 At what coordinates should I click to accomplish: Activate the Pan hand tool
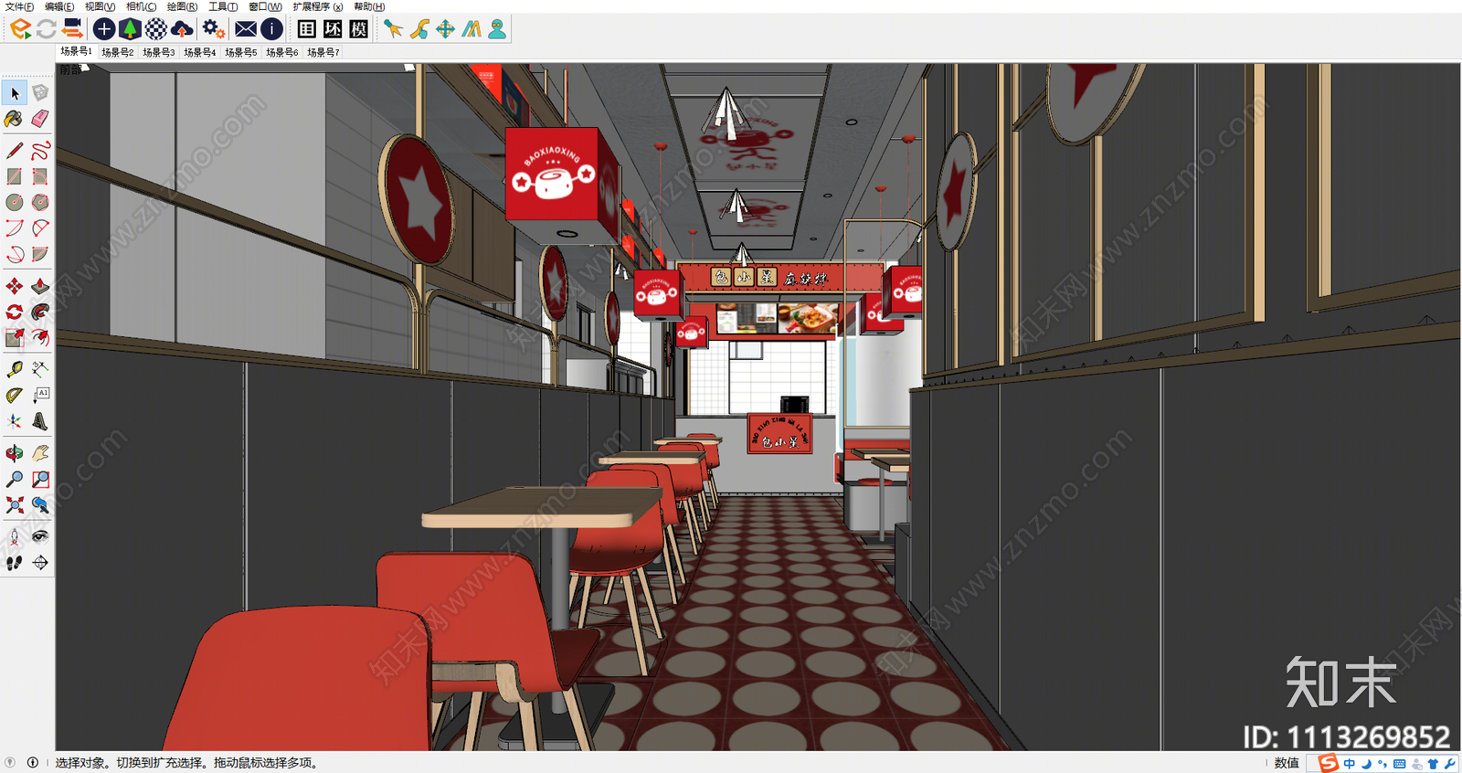click(40, 453)
